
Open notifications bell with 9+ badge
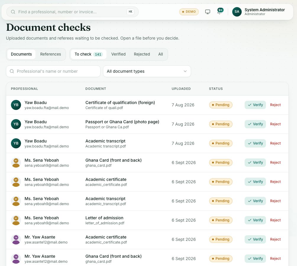[x=220, y=11]
